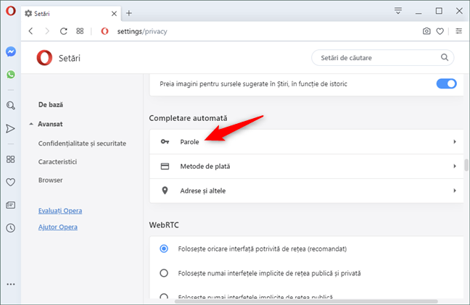Open a new tab with the plus button
470x305 pixels.
(129, 13)
